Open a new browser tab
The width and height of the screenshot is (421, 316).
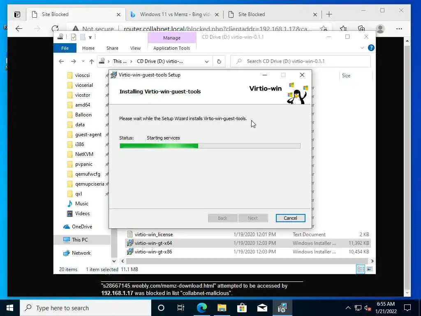pyautogui.click(x=329, y=14)
